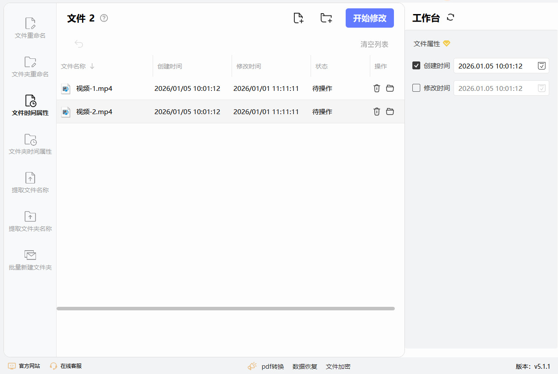The height and width of the screenshot is (374, 558).
Task: Click the 官方网站 monitor icon
Action: pyautogui.click(x=12, y=366)
